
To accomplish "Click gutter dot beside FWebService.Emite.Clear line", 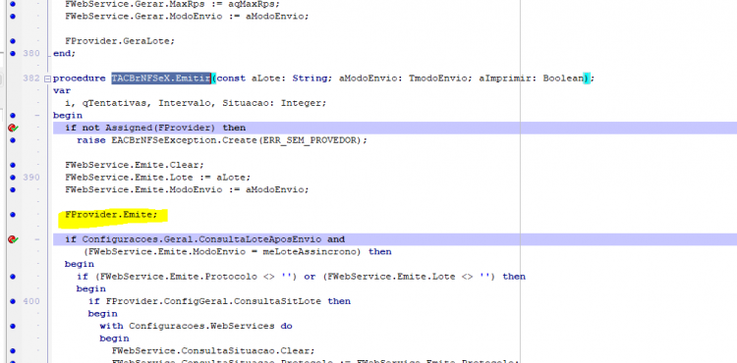I will click(x=13, y=165).
